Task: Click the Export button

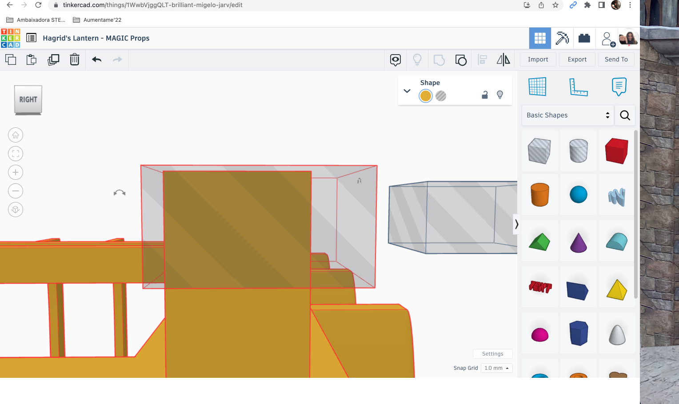Action: pyautogui.click(x=577, y=59)
